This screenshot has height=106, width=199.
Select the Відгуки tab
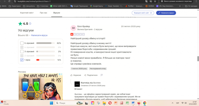click(56, 13)
